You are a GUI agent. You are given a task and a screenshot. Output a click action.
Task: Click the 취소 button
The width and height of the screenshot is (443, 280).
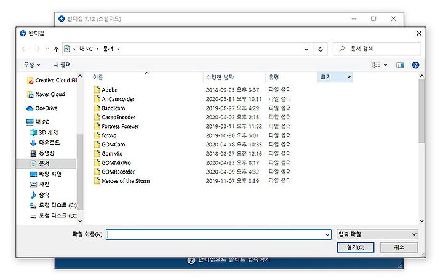click(x=399, y=247)
